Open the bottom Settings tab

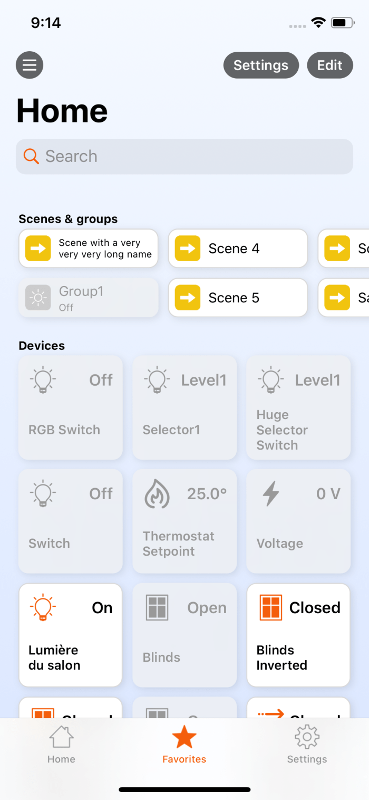[x=307, y=744]
